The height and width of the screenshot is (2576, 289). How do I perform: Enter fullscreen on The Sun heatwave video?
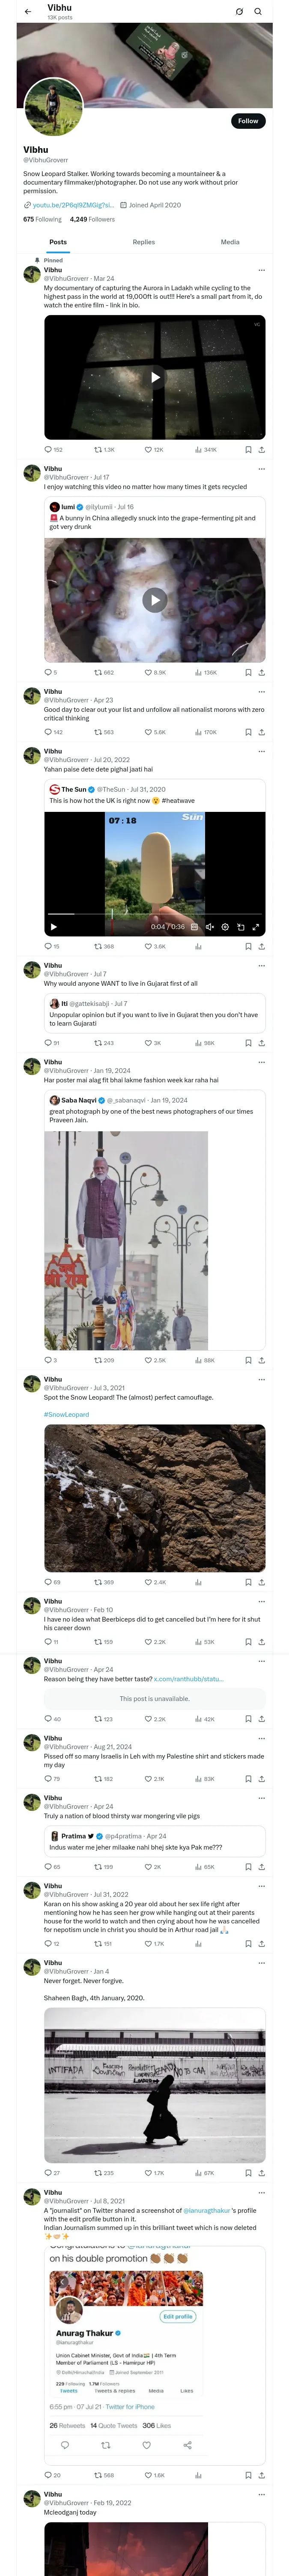pos(256,927)
